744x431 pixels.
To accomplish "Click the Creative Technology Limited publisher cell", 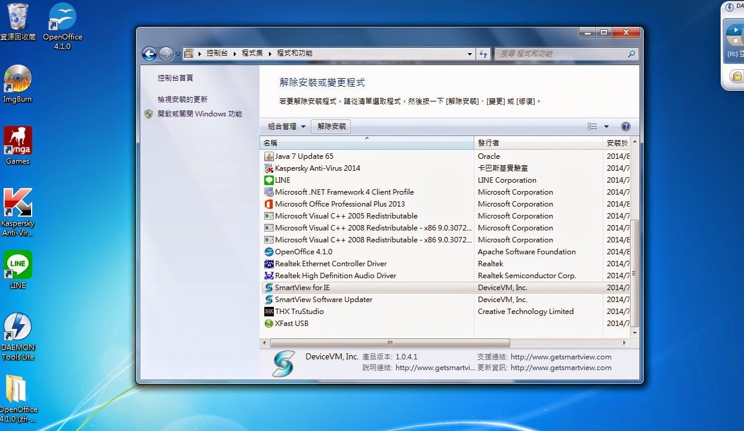I will click(x=526, y=312).
